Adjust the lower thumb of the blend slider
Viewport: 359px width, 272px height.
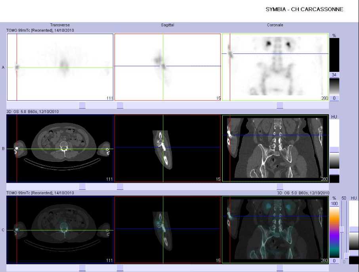(x=347, y=256)
